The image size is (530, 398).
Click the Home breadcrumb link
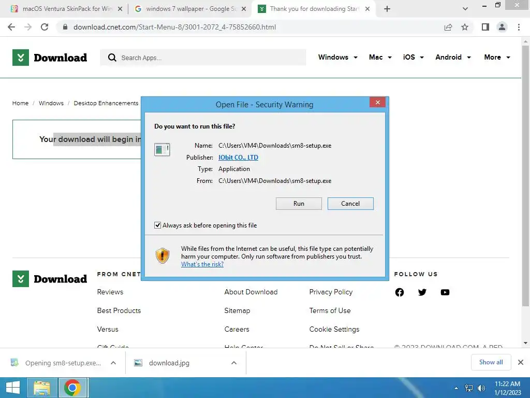pos(20,103)
